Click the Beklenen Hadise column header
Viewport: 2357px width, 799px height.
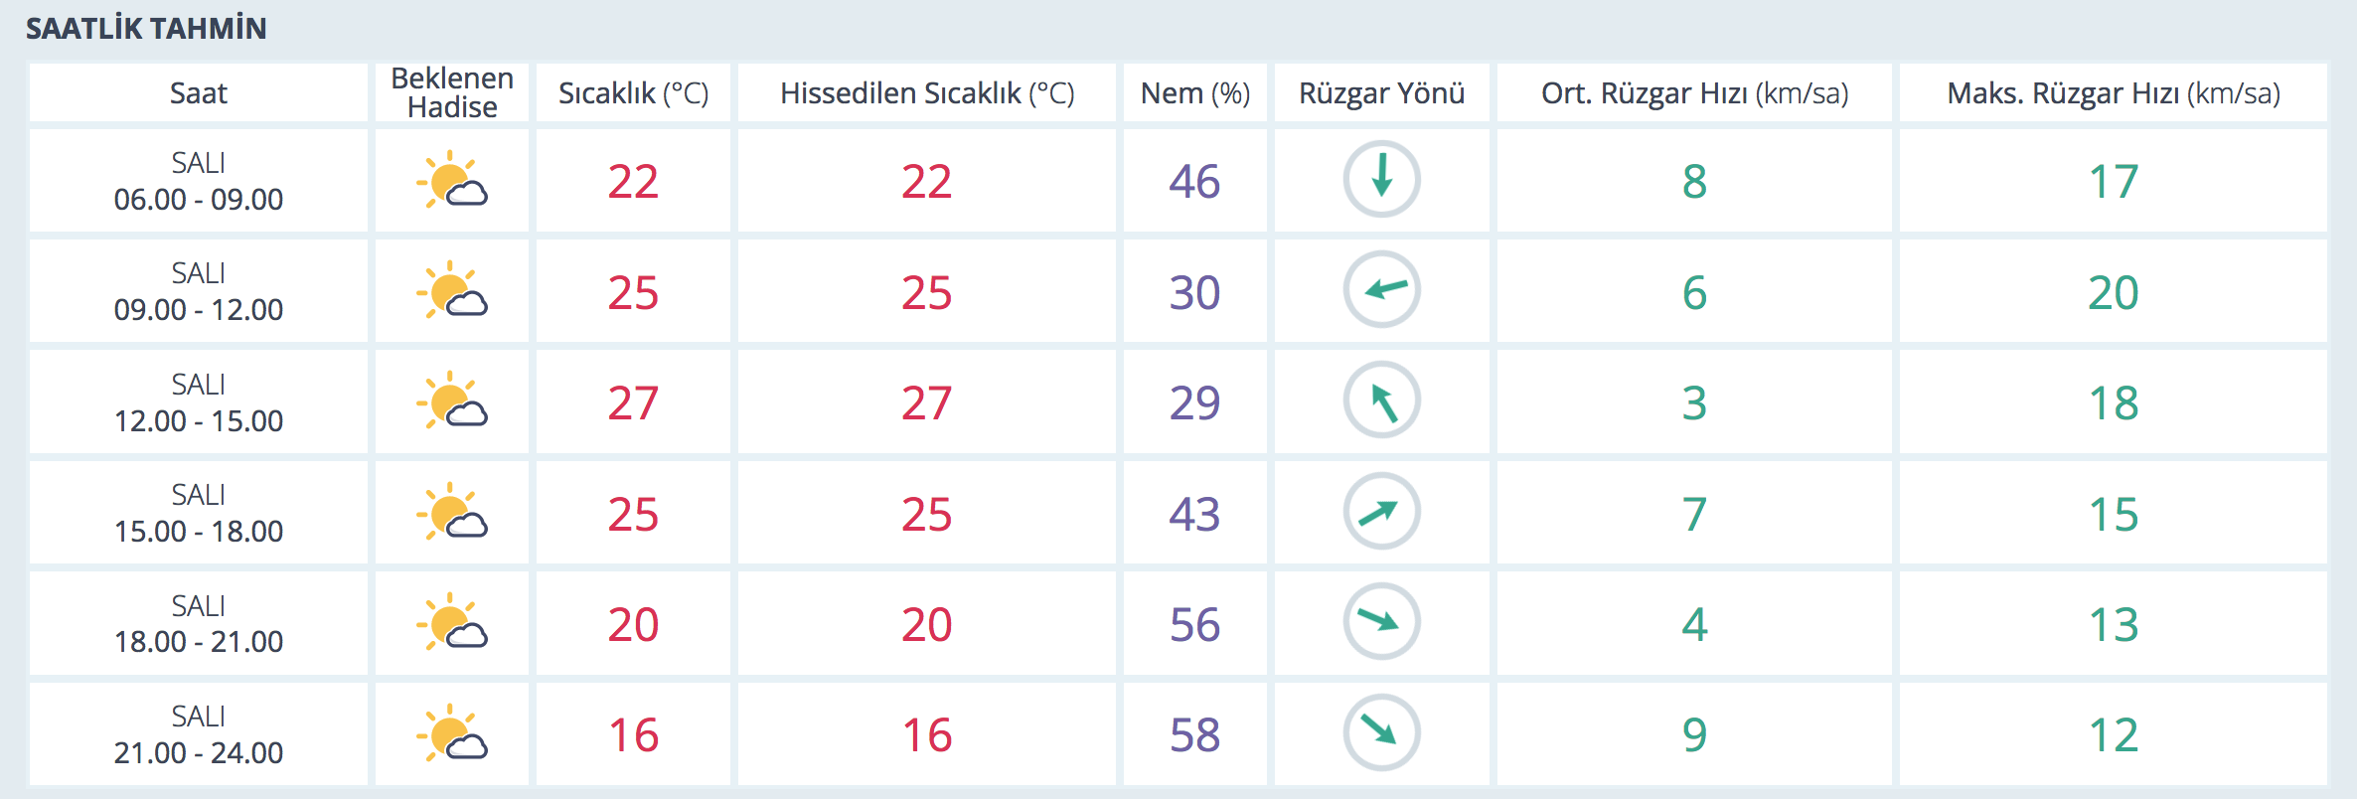click(x=452, y=92)
